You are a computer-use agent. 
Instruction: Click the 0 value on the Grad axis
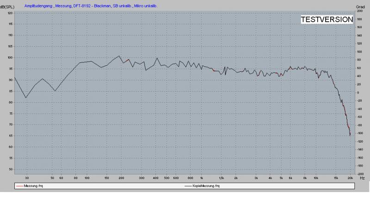tap(358, 93)
